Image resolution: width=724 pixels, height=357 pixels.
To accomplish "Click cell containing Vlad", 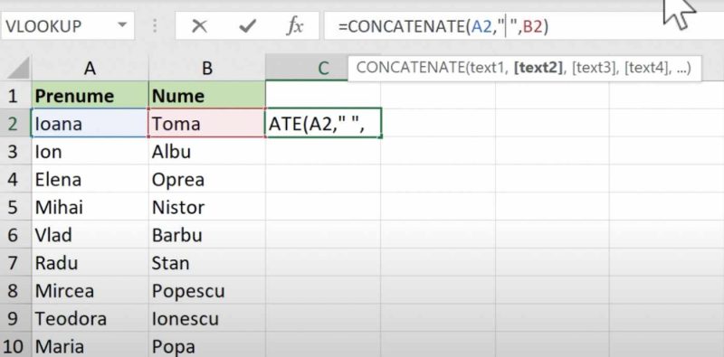I will 90,235.
